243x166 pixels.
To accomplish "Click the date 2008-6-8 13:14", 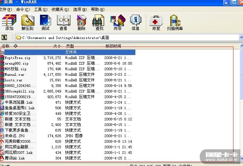I will click(x=118, y=141).
